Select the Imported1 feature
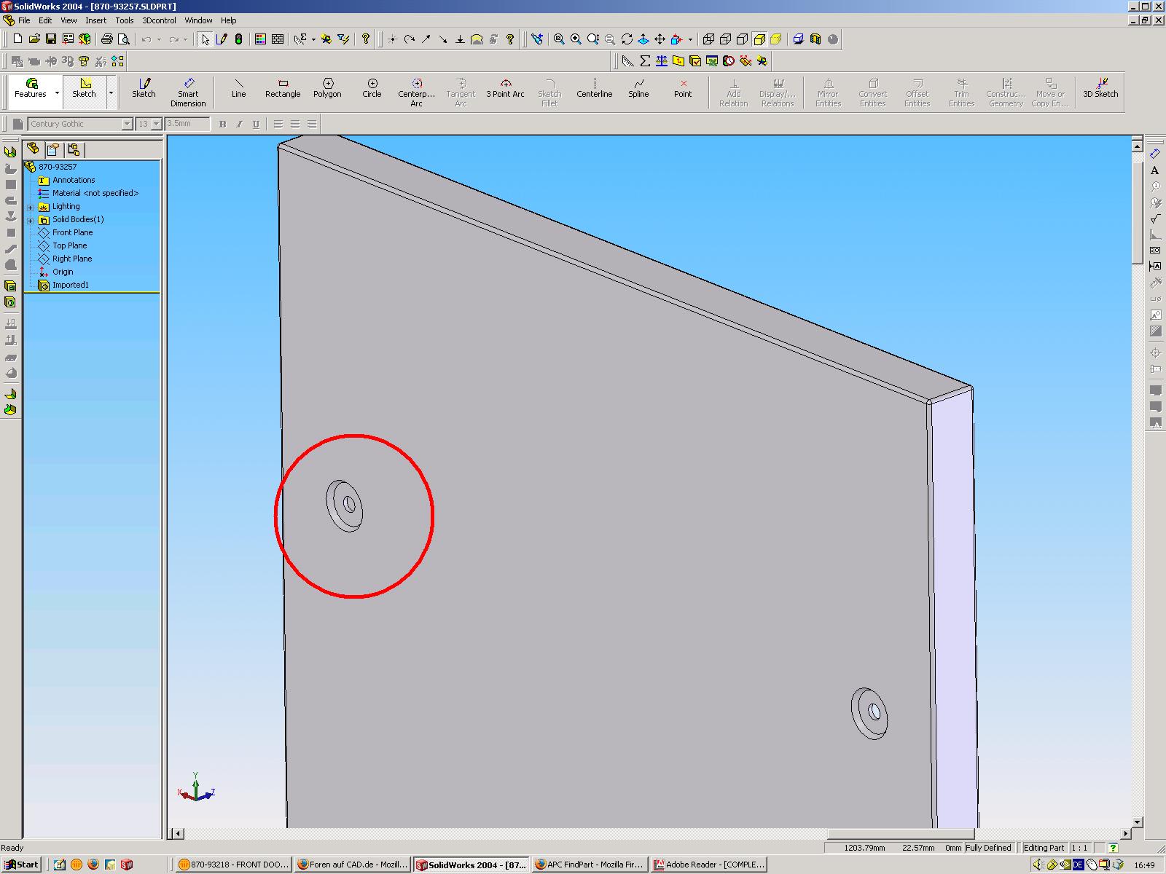The image size is (1166, 874). tap(71, 286)
